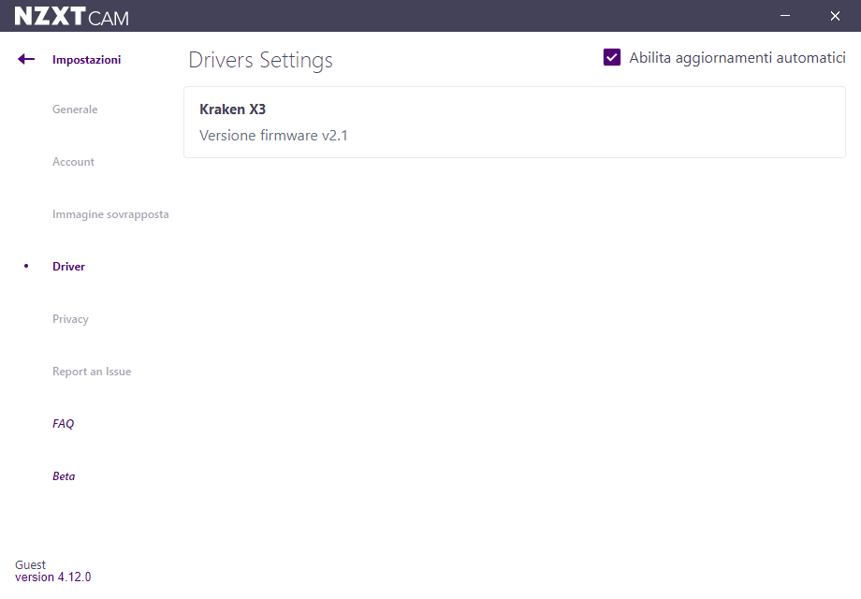Minimize the NZXT CAM window
The width and height of the screenshot is (861, 599).
786,16
